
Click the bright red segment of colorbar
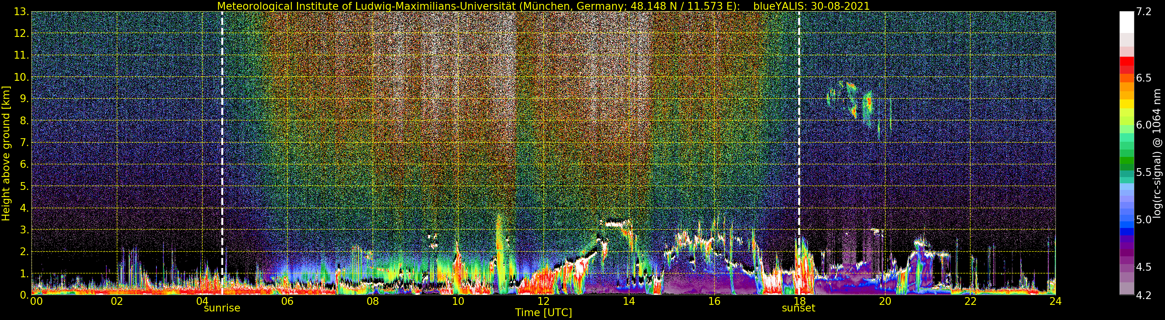pos(1127,61)
